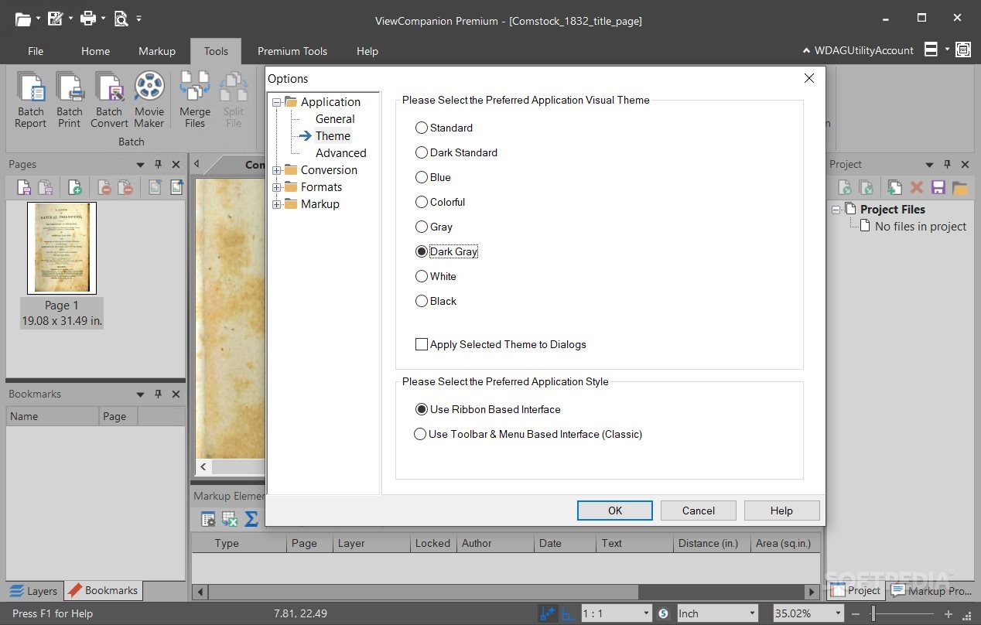Viewport: 981px width, 625px height.
Task: Click the round S scale icon in the status bar
Action: (x=663, y=613)
